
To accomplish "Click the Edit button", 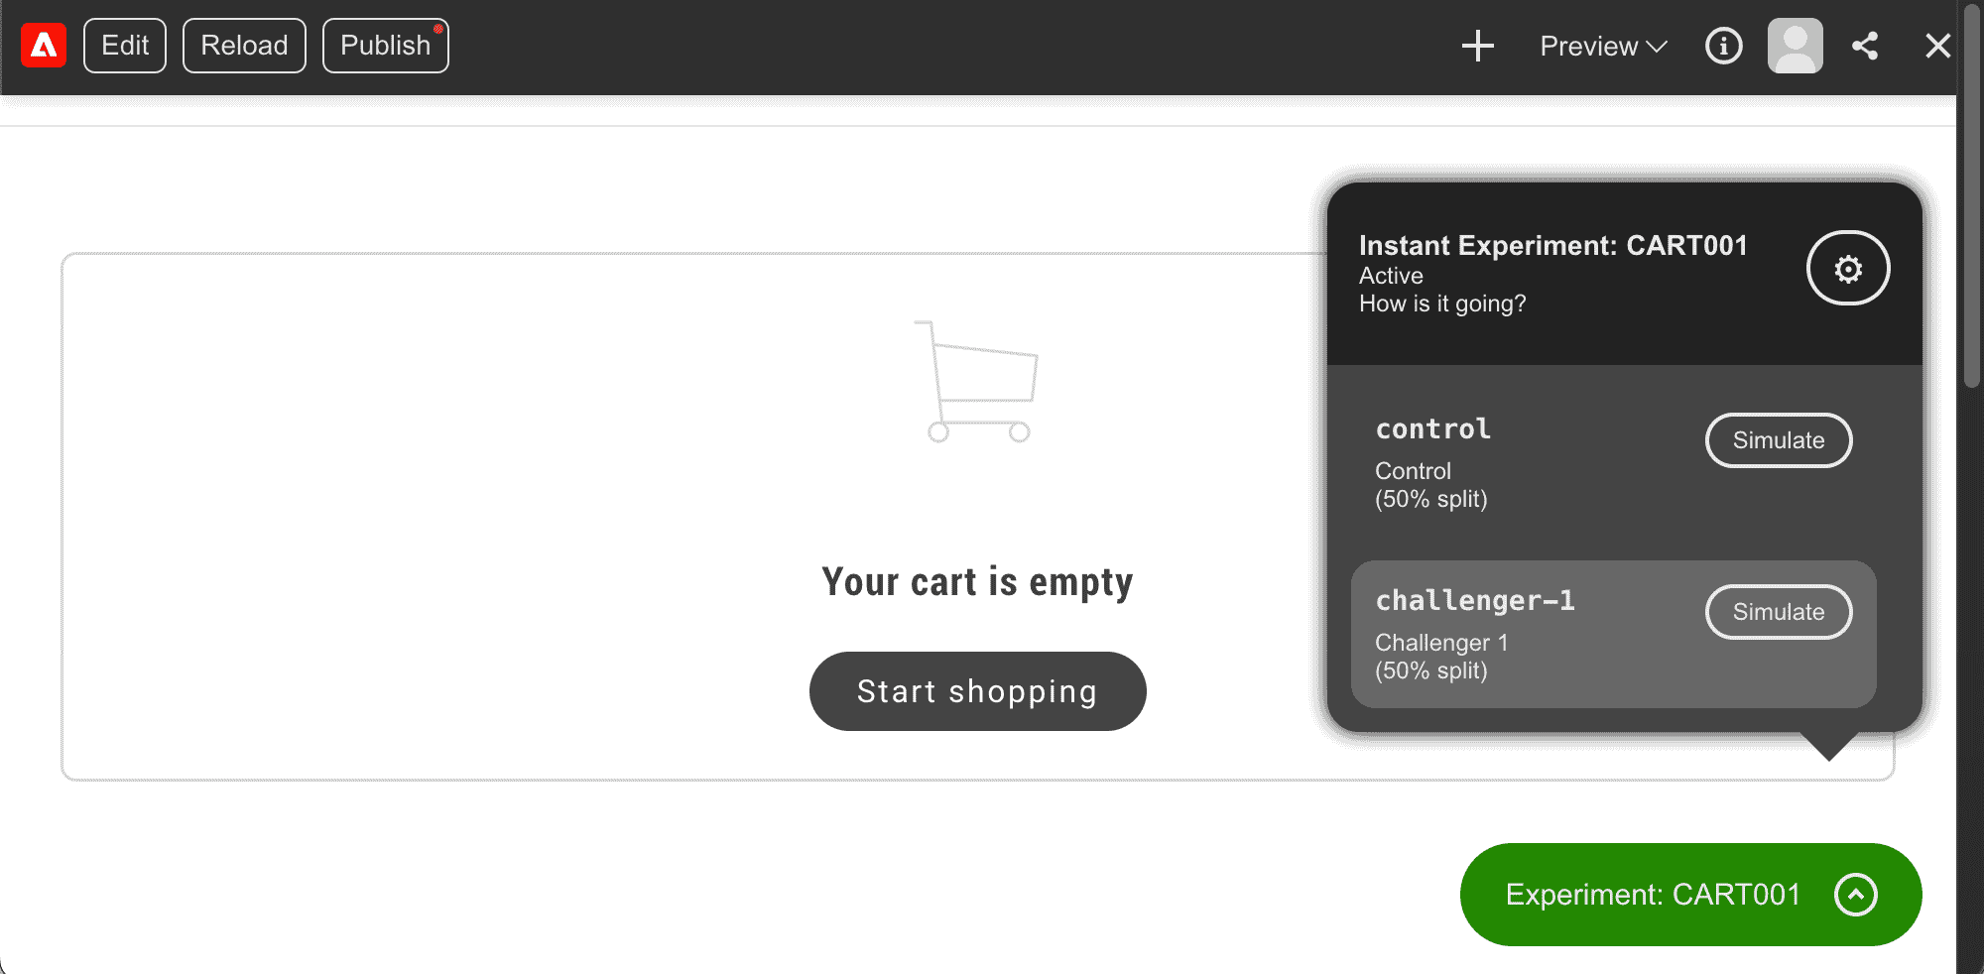I will (125, 46).
